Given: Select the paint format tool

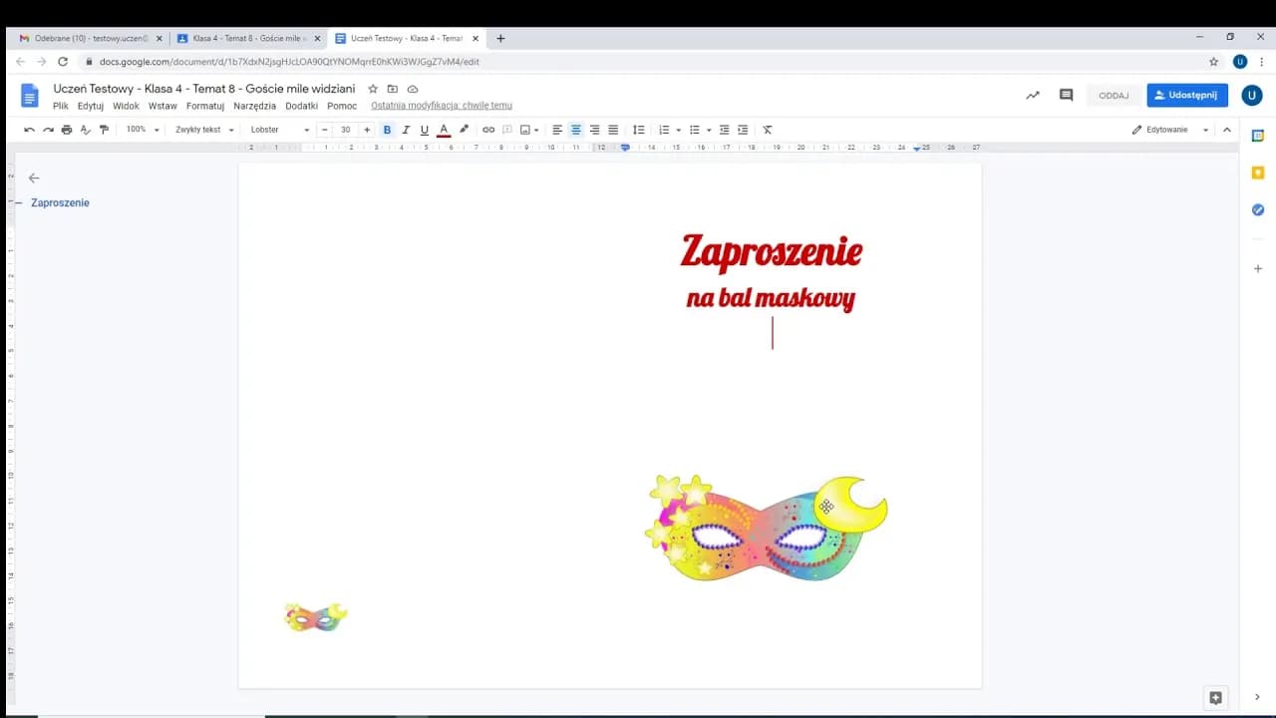Looking at the screenshot, I should pos(104,129).
